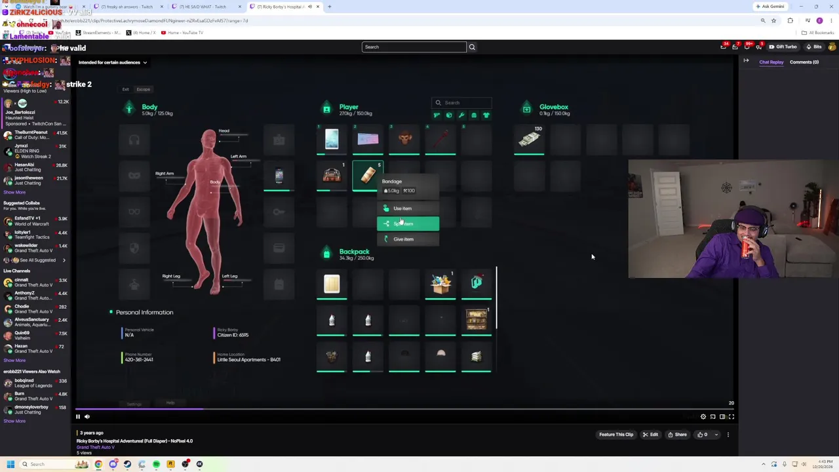Like the clip with thumbs up
This screenshot has height=472, width=839.
(703, 435)
